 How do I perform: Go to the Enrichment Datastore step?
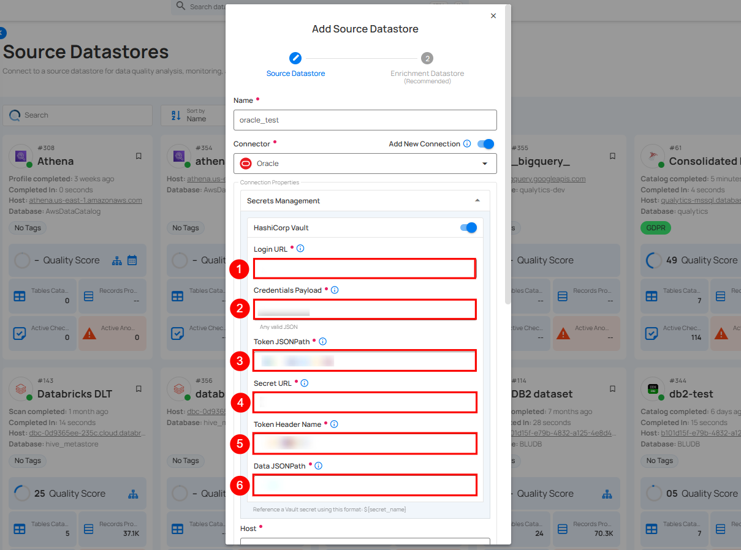click(x=427, y=59)
